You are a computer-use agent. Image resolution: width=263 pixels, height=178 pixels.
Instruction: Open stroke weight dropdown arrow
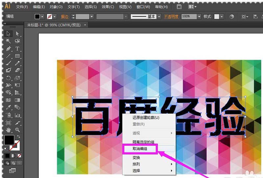click(92, 17)
